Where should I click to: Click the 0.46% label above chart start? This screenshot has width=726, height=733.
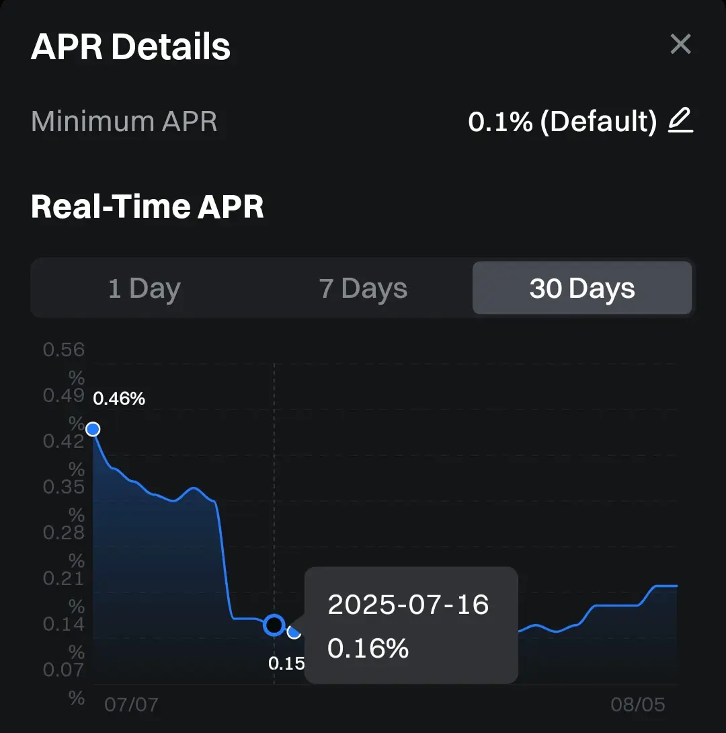coord(119,398)
